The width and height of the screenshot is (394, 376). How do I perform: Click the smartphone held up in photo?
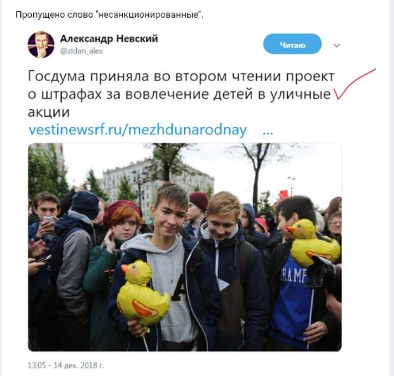click(48, 221)
